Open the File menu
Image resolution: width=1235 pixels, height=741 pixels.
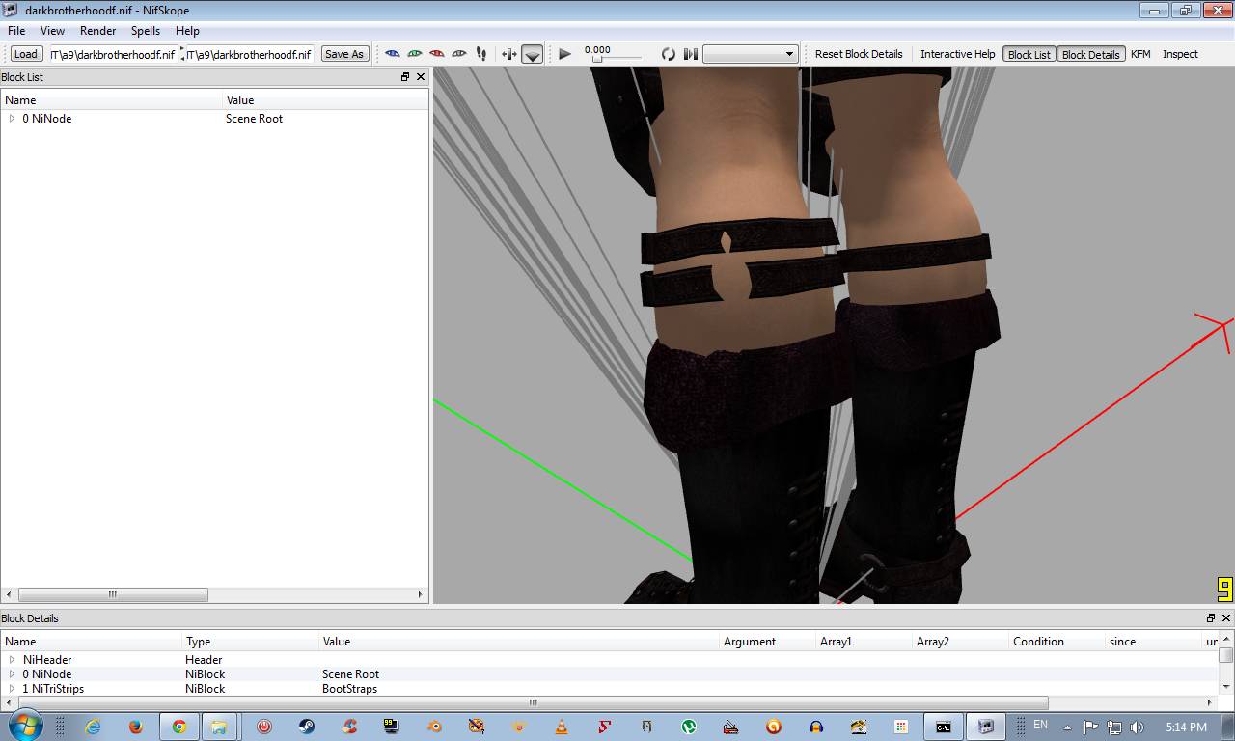pos(16,31)
